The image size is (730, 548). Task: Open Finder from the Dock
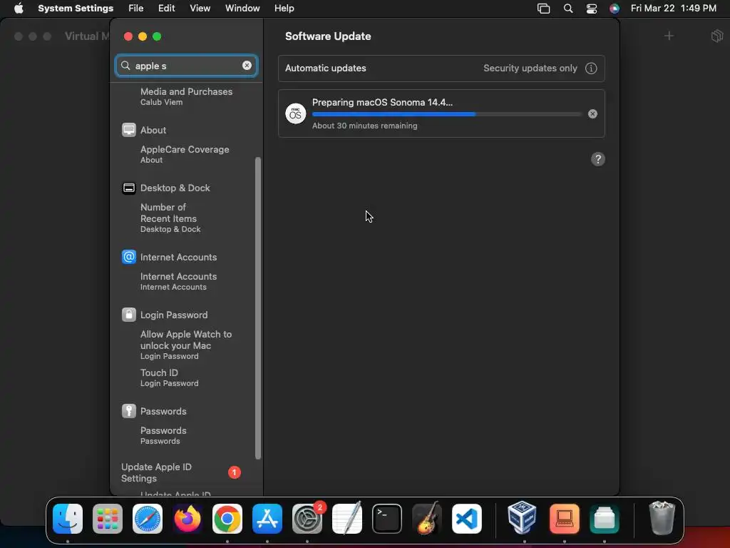point(68,519)
